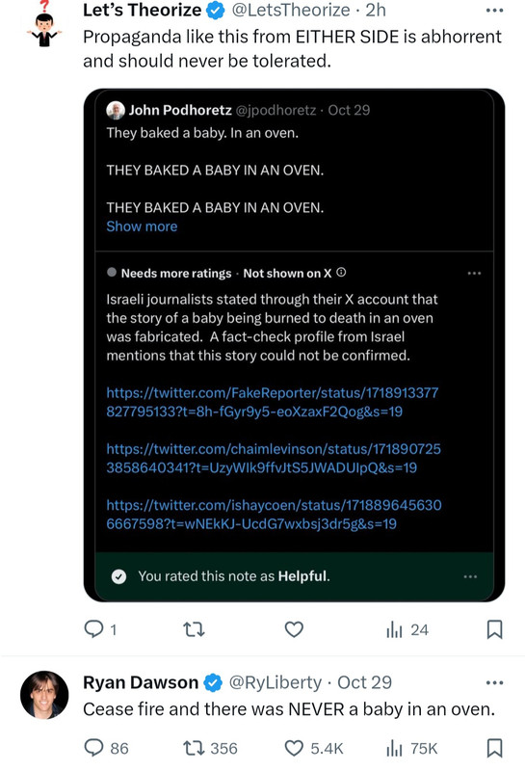525x771 pixels.
Task: Open the info icon beside Not shown on X
Action: (341, 273)
